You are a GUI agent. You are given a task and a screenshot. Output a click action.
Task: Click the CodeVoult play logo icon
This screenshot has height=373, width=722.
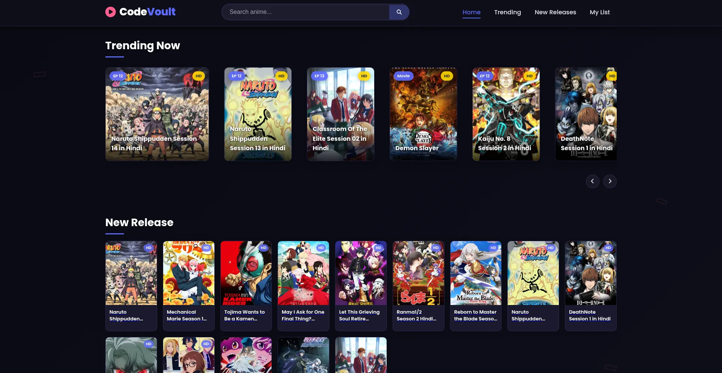click(x=110, y=12)
